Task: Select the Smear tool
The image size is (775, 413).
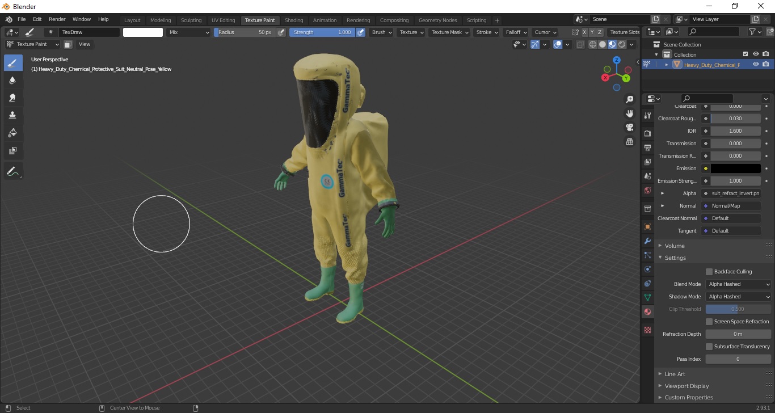Action: [x=12, y=98]
